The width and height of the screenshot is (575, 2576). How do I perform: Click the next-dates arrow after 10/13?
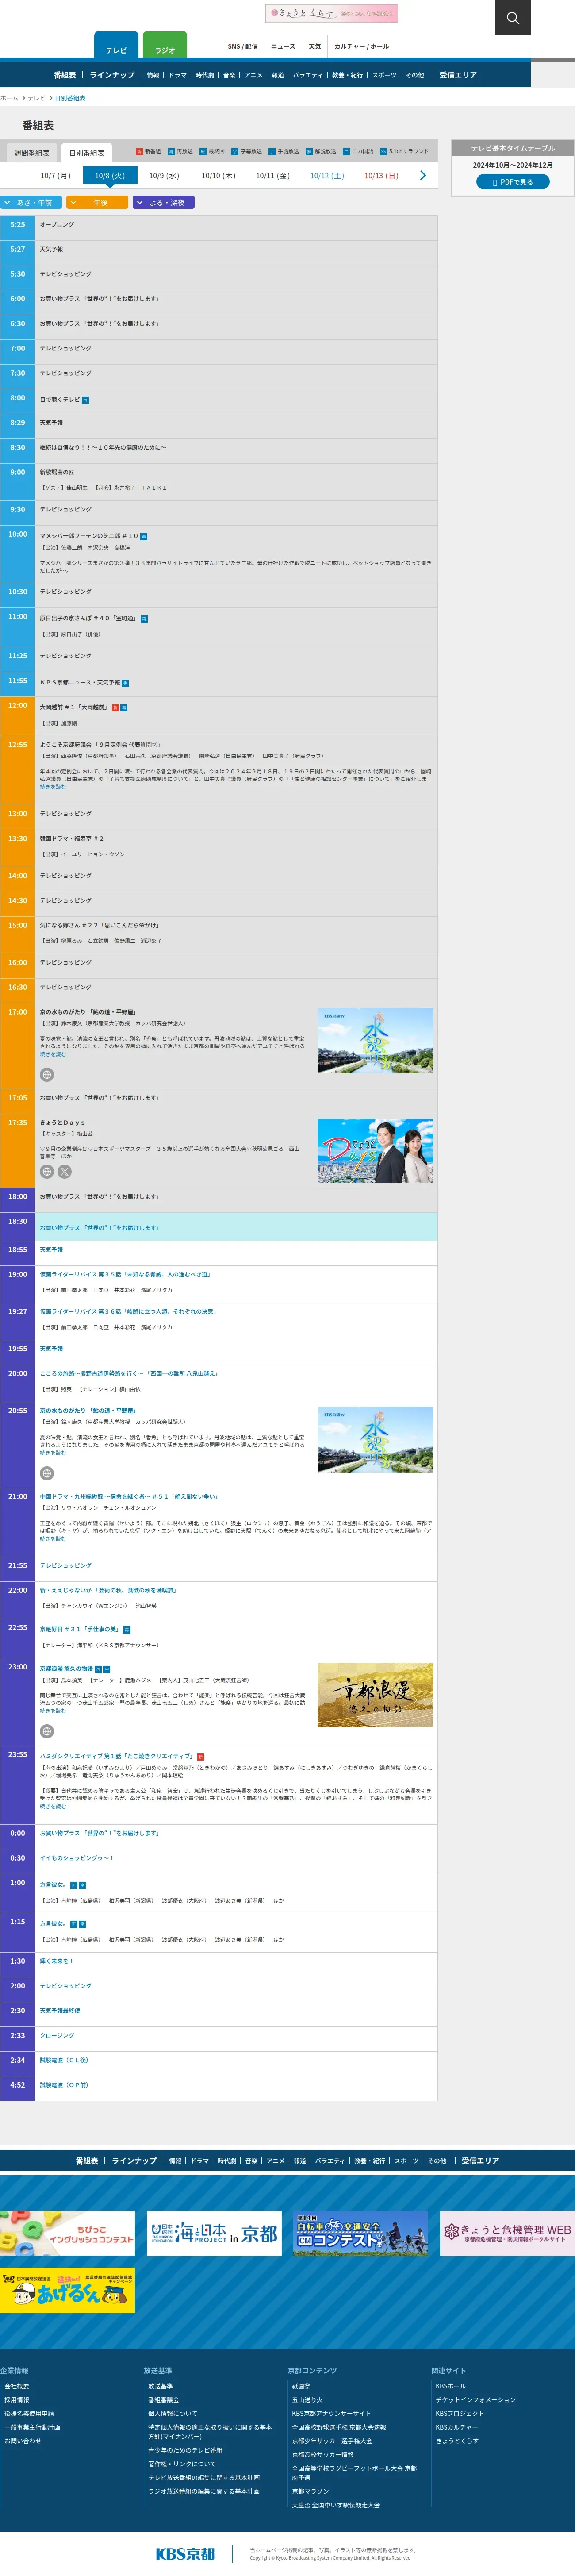point(423,176)
